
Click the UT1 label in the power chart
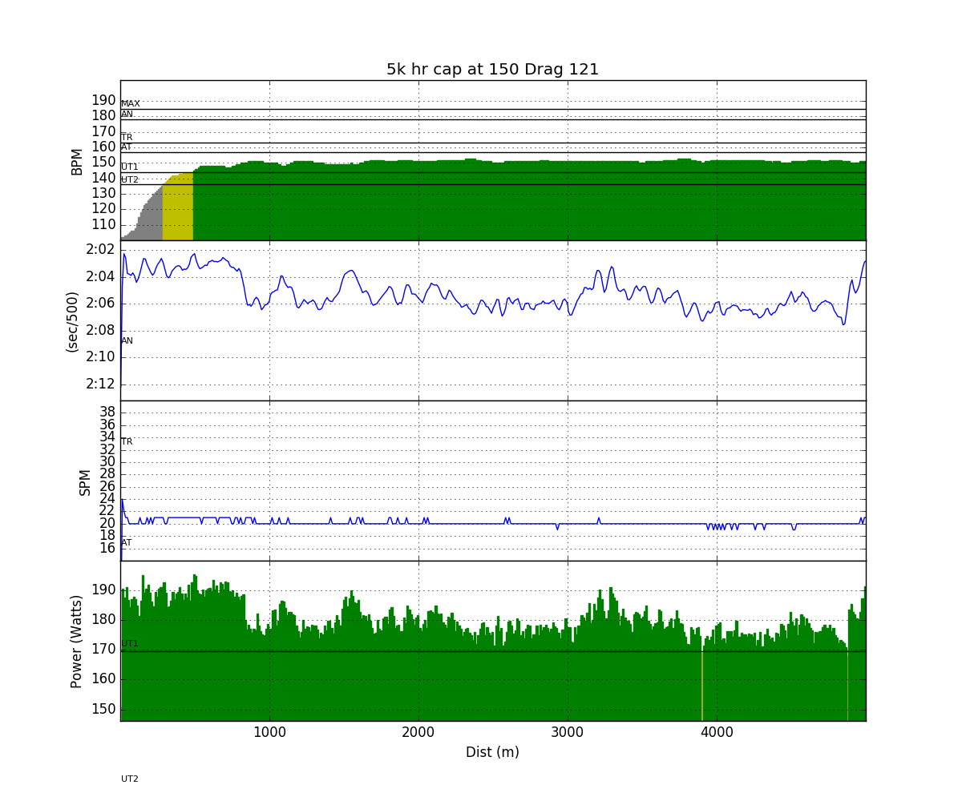[x=129, y=644]
